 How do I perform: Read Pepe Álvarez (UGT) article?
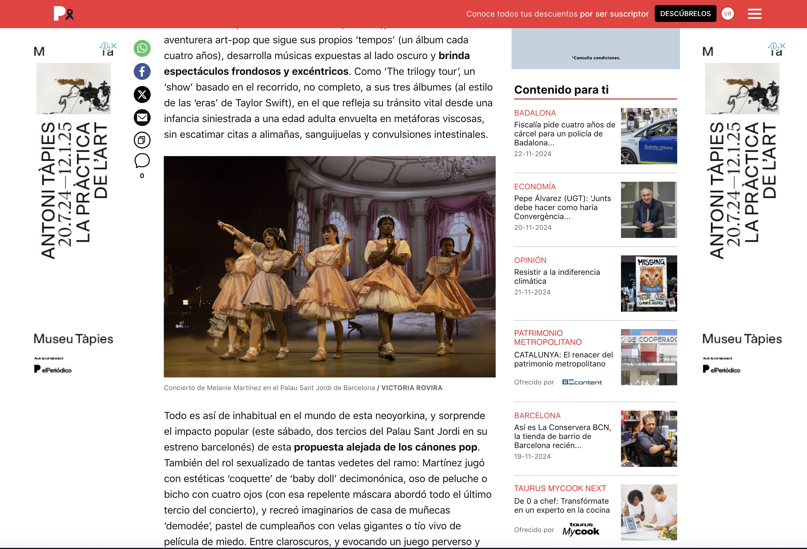click(x=563, y=208)
